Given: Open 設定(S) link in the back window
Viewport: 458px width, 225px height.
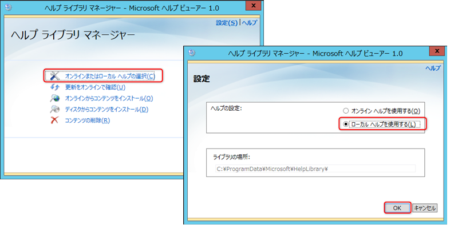Looking at the screenshot, I should tap(227, 23).
